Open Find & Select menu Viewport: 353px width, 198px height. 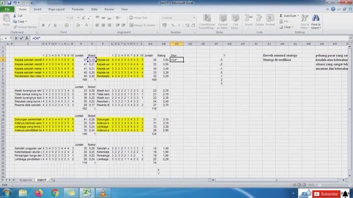316,21
